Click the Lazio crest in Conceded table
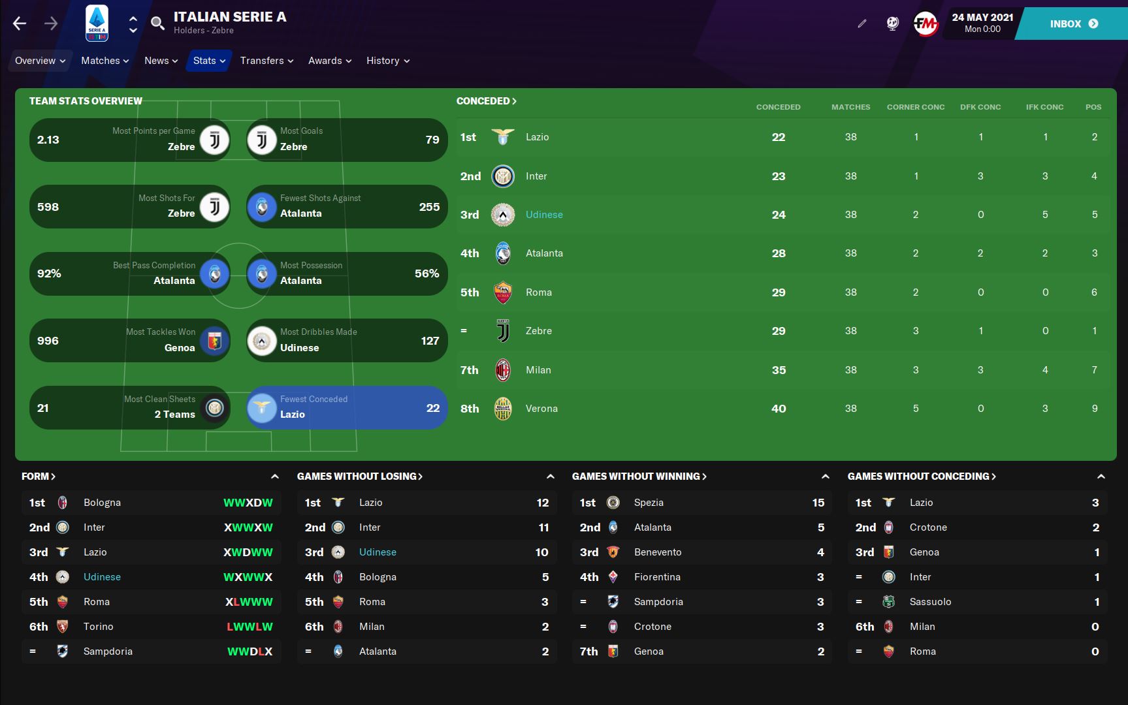The image size is (1128, 705). [503, 137]
